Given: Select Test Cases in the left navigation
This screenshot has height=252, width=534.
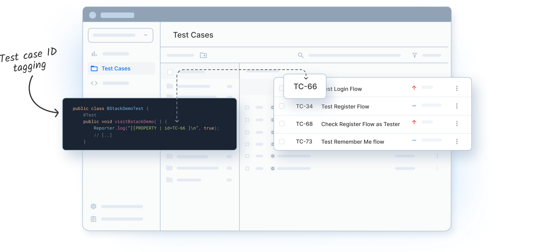Looking at the screenshot, I should click(x=116, y=68).
